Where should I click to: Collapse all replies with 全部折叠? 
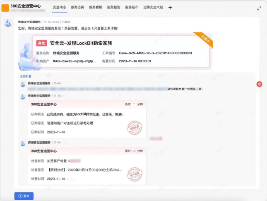(26, 76)
